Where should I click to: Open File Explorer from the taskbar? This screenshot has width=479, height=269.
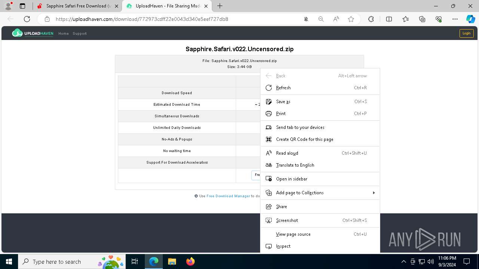[x=172, y=262]
